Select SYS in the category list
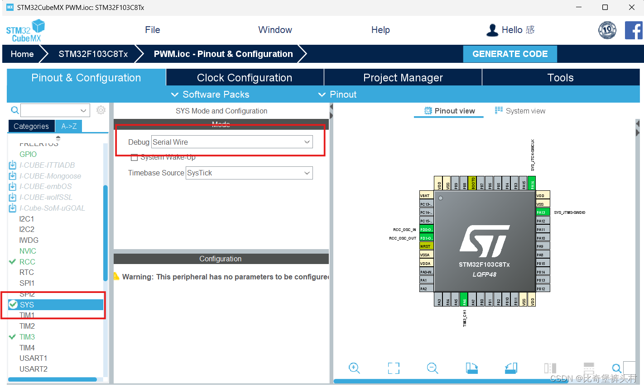This screenshot has height=387, width=644. point(56,305)
